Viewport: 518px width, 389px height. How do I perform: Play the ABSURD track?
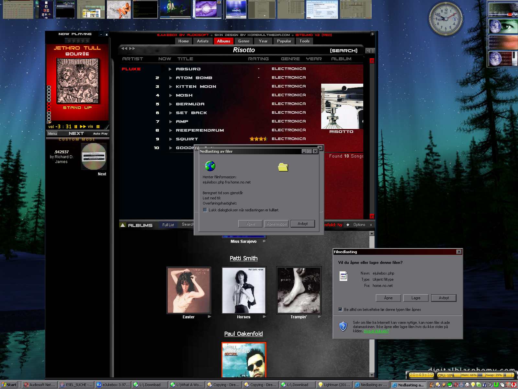click(170, 69)
